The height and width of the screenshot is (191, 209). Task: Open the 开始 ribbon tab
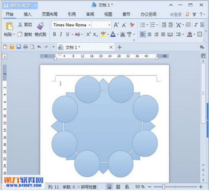[x=9, y=14]
